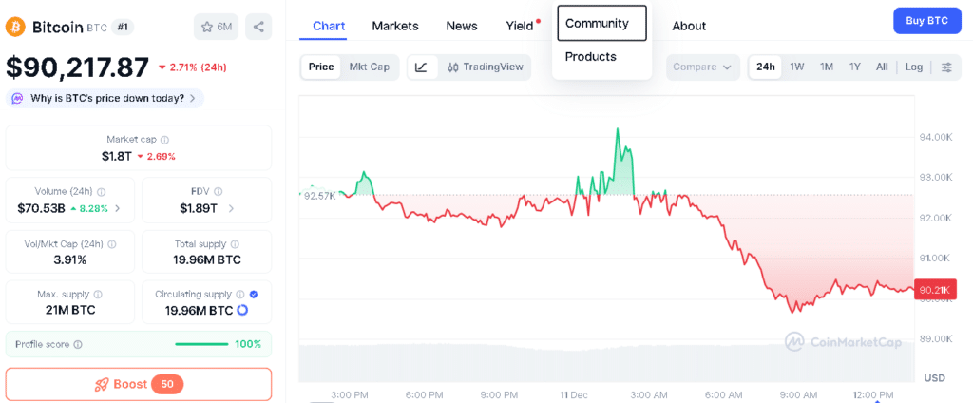Open Max. supply info icon
This screenshot has height=403, width=973.
[98, 295]
